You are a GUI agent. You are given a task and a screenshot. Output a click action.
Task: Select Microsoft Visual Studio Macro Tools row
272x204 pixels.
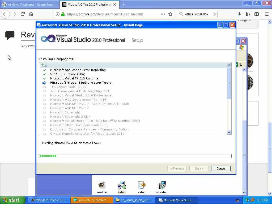click(x=81, y=83)
